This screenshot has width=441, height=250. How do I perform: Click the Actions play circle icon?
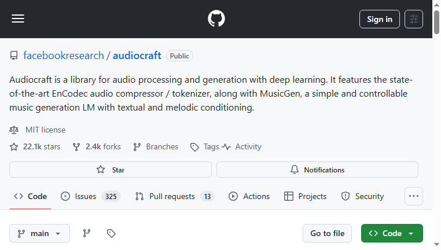point(233,196)
